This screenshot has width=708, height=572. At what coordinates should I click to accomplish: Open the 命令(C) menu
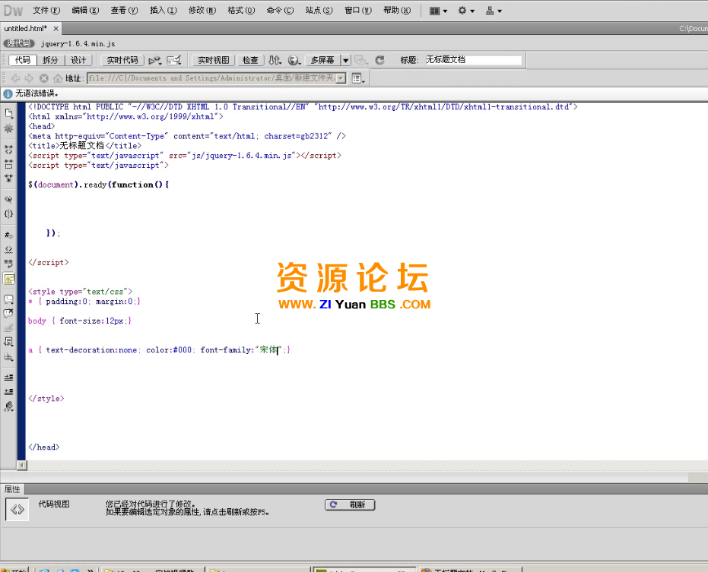[x=280, y=11]
